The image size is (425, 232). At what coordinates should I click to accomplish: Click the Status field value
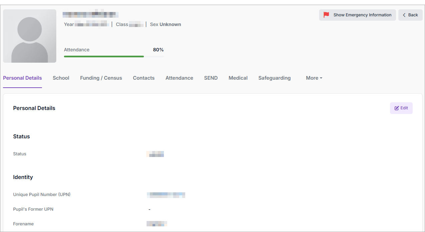(155, 154)
